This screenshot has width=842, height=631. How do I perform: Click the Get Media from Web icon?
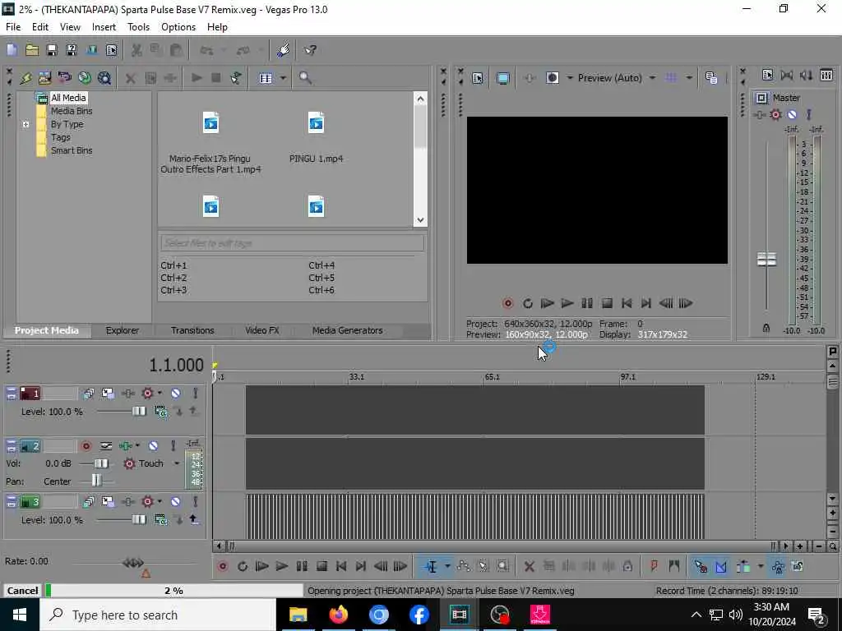pos(85,78)
